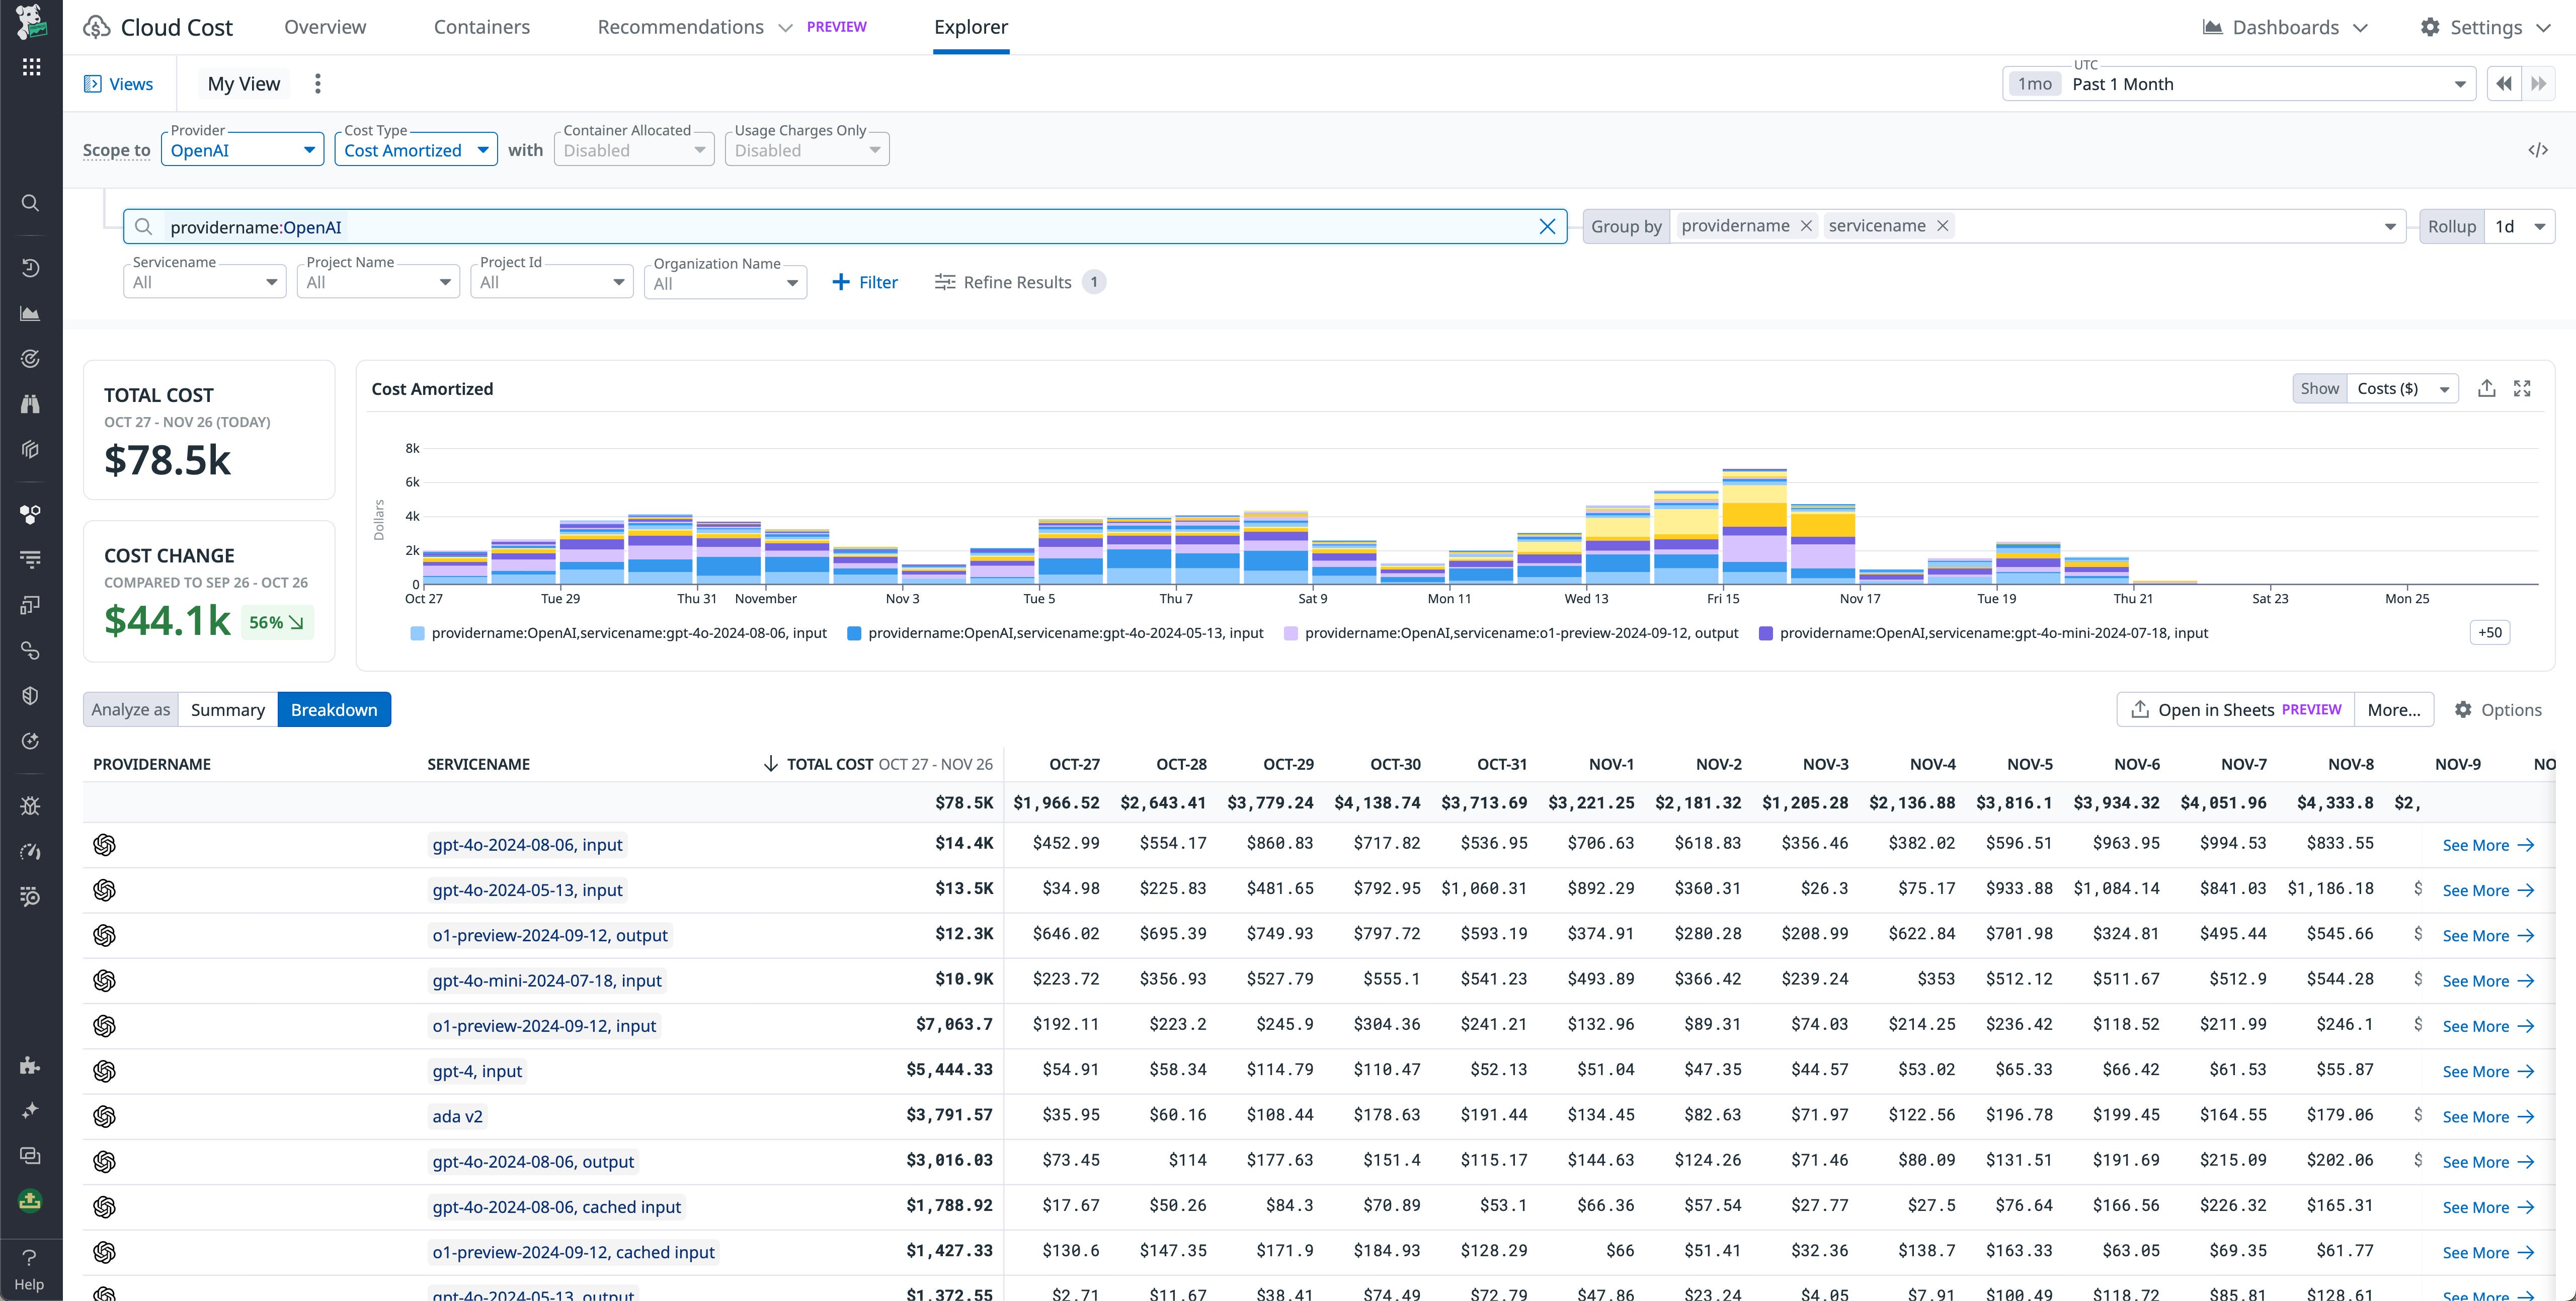Screen dimensions: 2576x1301
Task: Click the blue color swatch for gpt-4o-2024-08-06 legend
Action: 417,633
